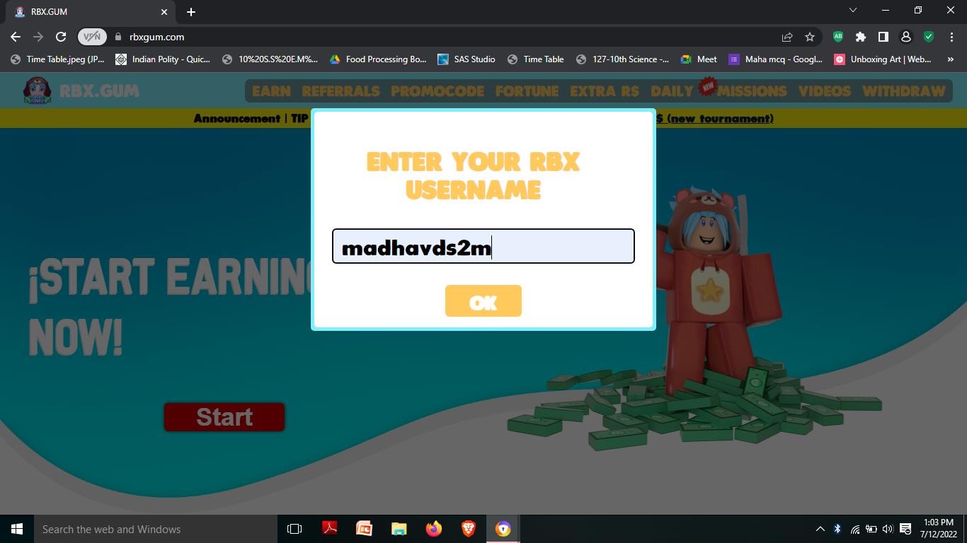Open the browser three-dot menu

tap(951, 37)
